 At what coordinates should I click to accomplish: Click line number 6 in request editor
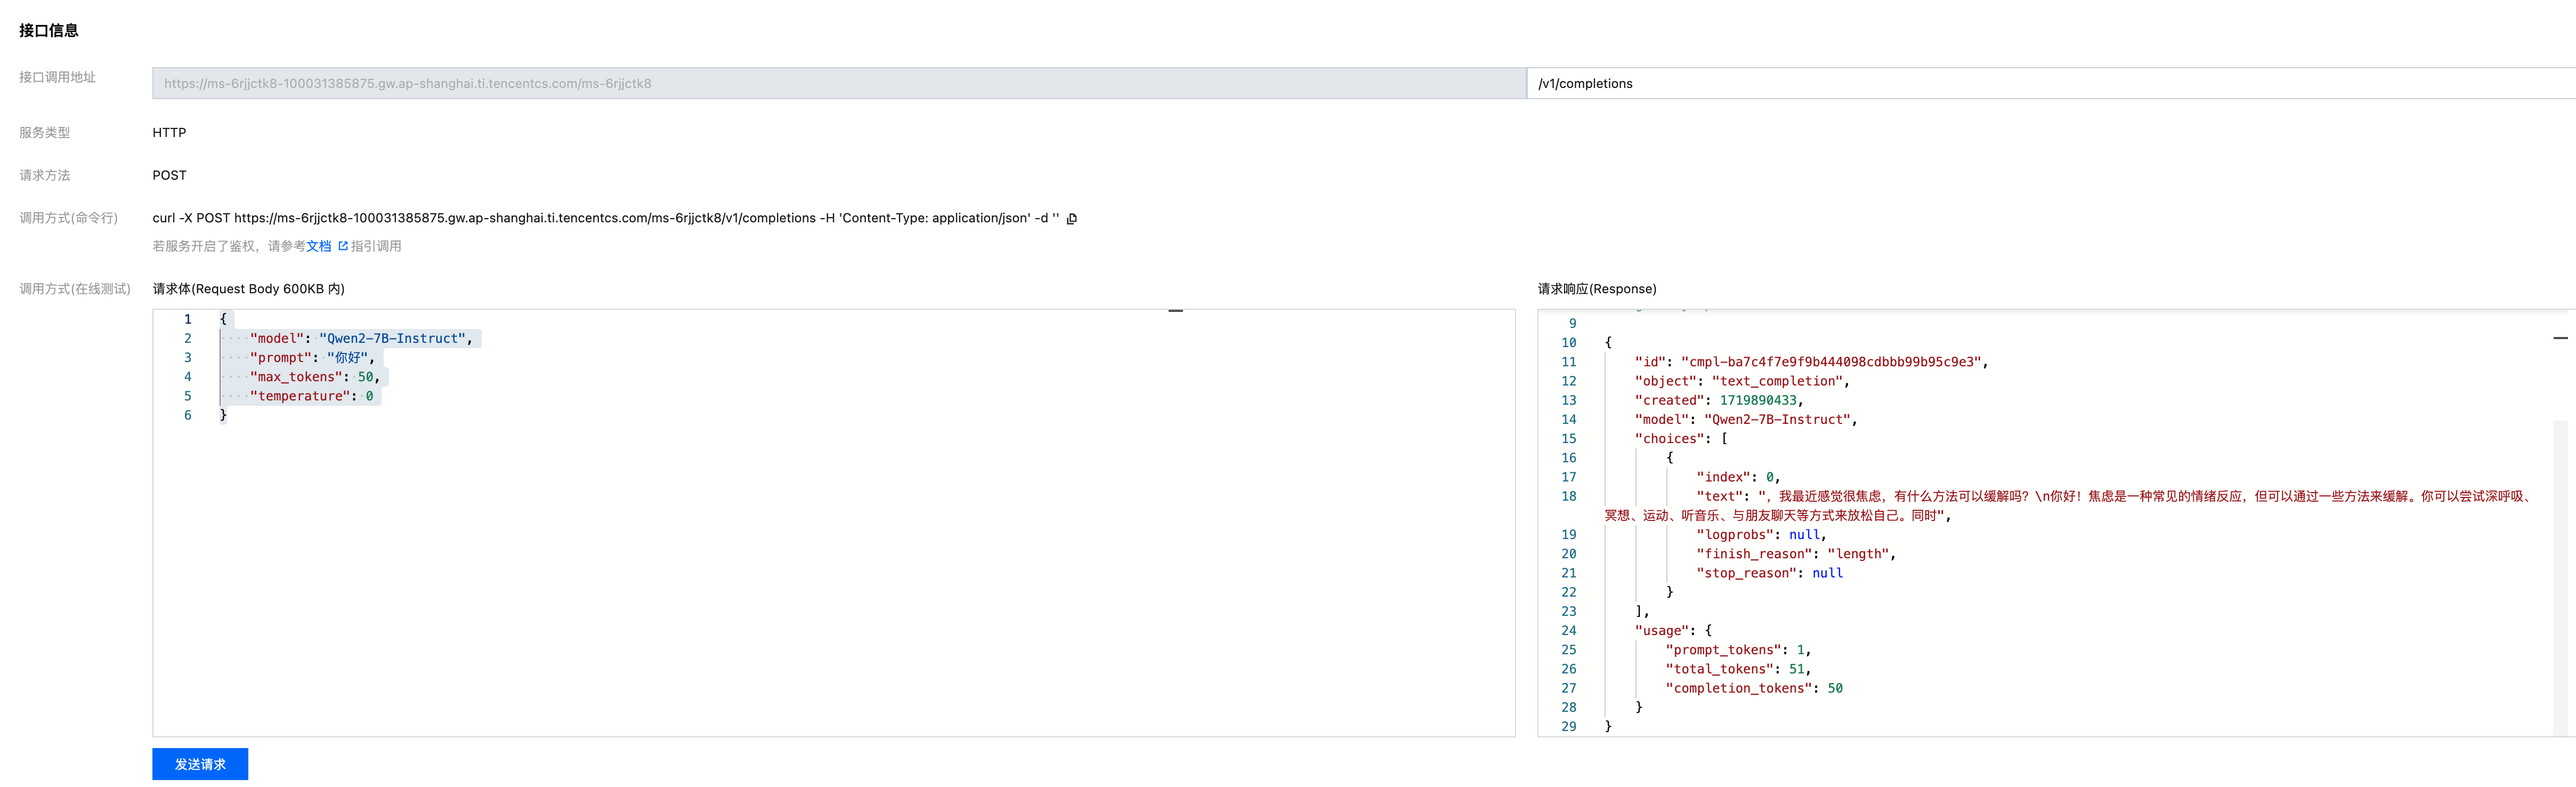[187, 415]
